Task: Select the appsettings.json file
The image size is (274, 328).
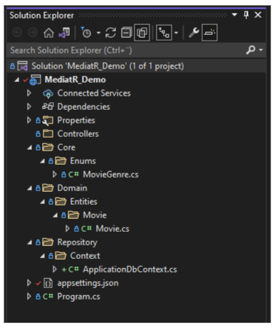Action: pos(88,283)
